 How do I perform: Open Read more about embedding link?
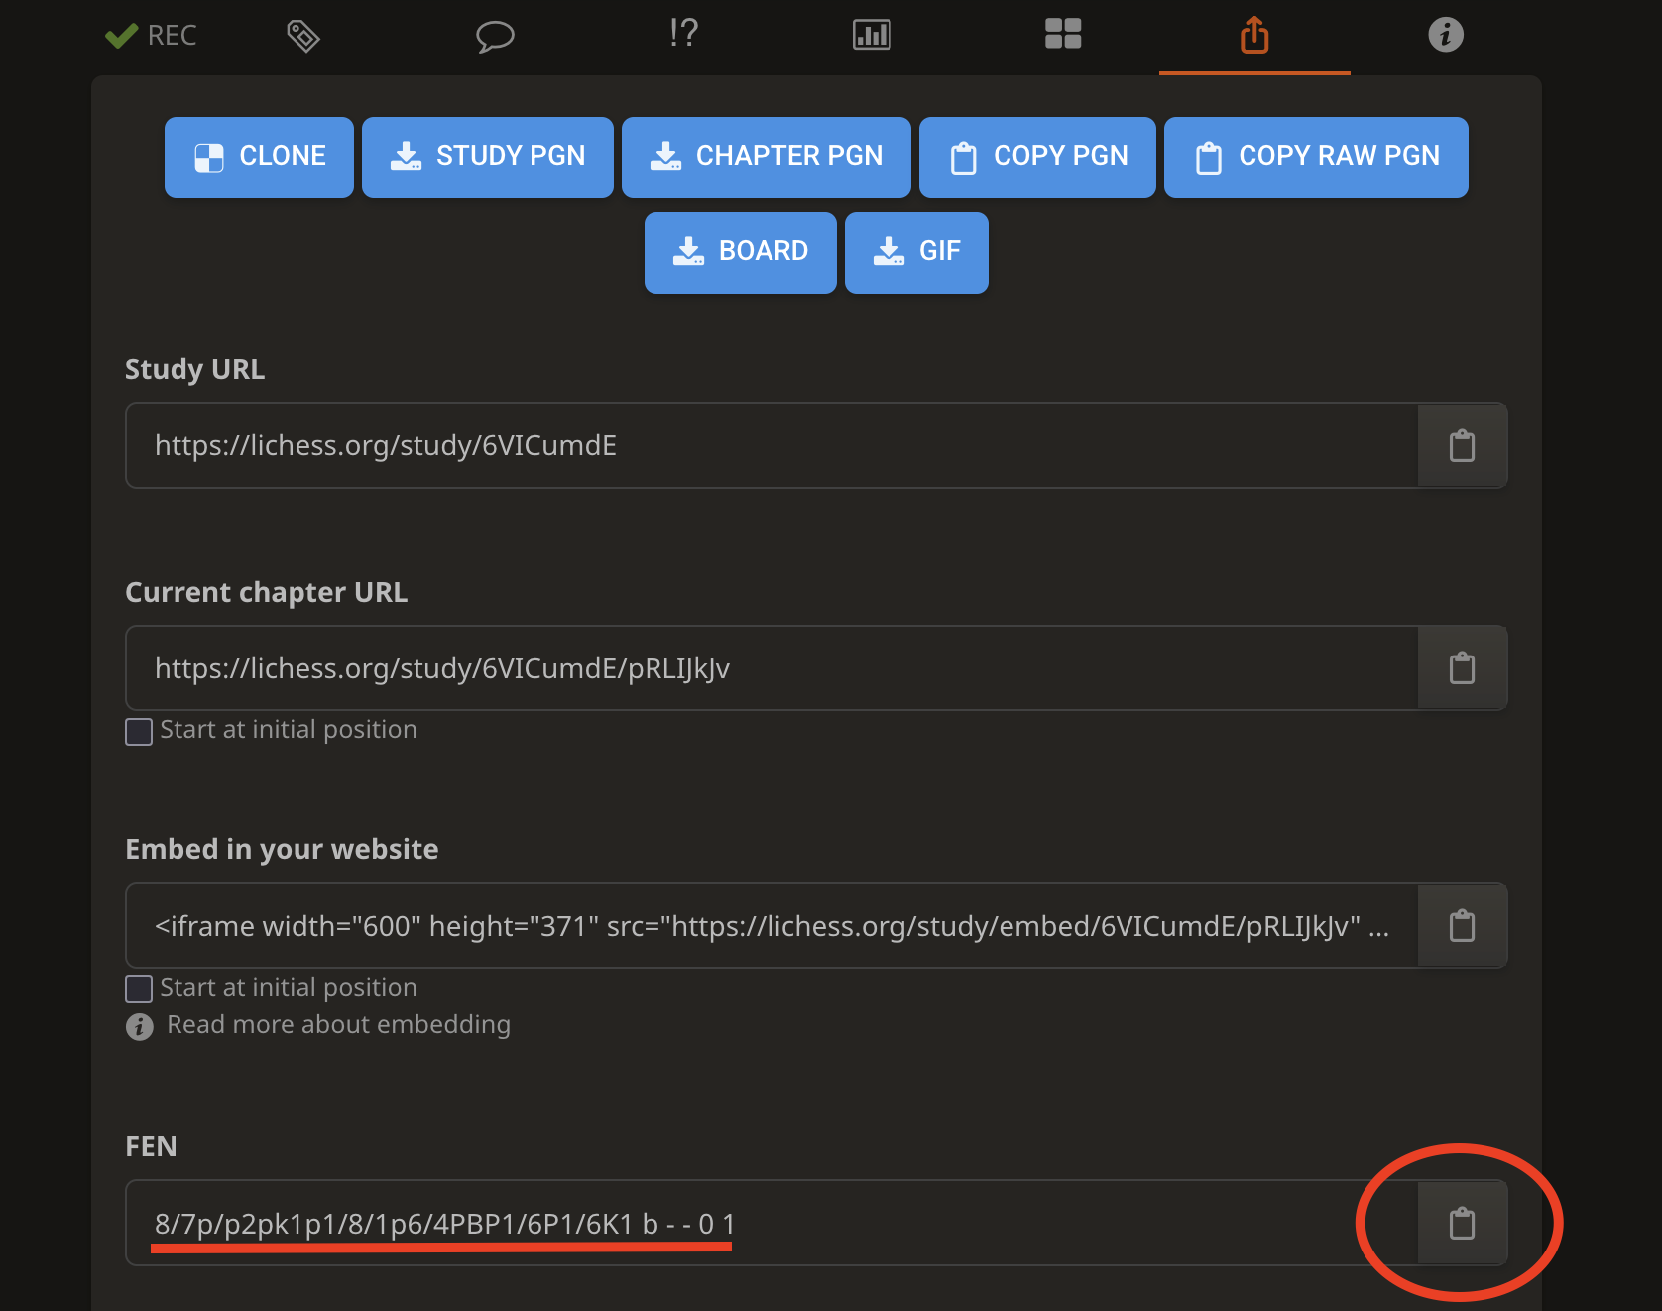(x=338, y=1024)
